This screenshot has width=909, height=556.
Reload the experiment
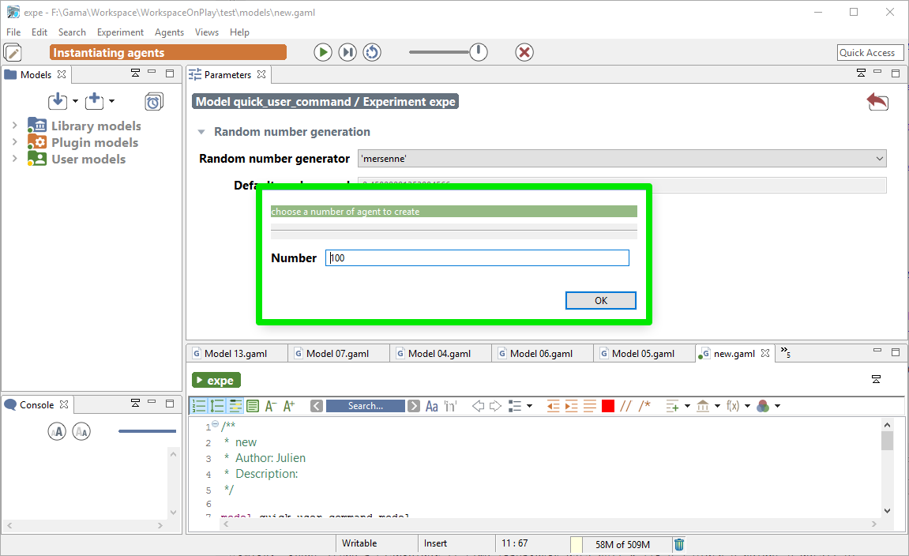pyautogui.click(x=372, y=52)
